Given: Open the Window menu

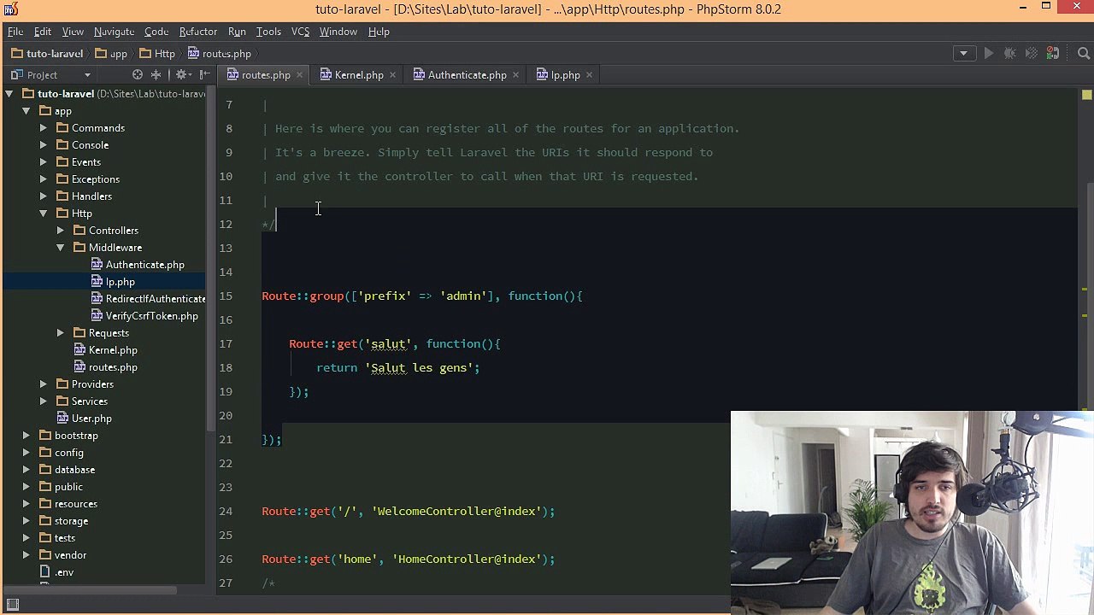Looking at the screenshot, I should pyautogui.click(x=338, y=32).
